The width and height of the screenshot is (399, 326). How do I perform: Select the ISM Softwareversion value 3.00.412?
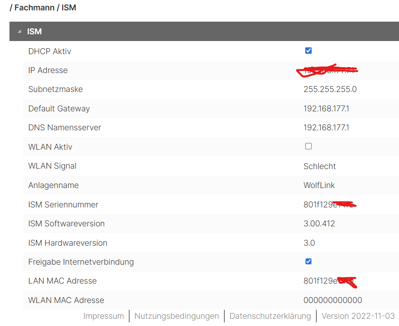coord(319,224)
